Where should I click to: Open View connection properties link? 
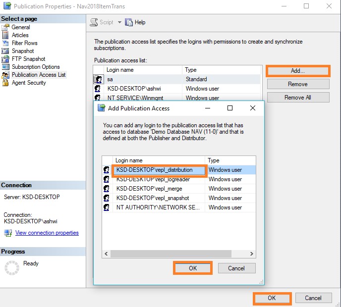click(x=47, y=233)
